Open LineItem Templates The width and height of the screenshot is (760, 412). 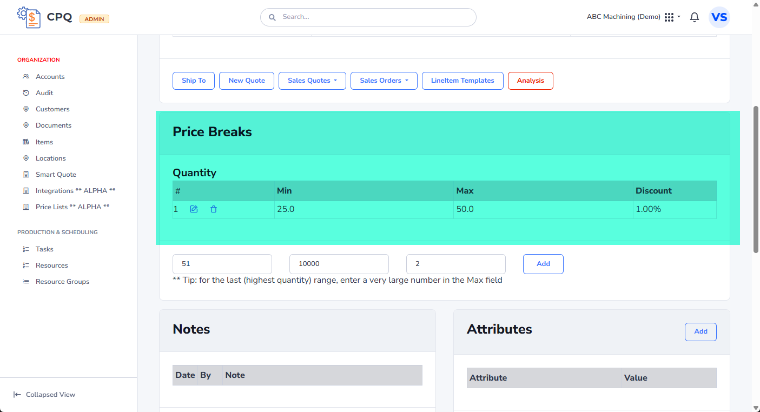[x=462, y=81]
